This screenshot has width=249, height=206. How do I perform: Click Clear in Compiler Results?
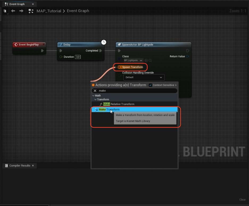pos(242,200)
